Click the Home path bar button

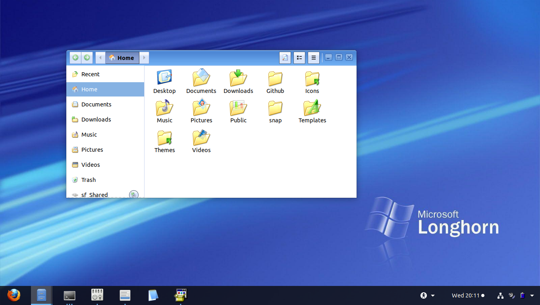click(x=122, y=58)
